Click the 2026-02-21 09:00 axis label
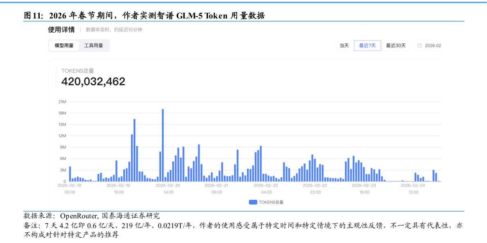 point(217,188)
